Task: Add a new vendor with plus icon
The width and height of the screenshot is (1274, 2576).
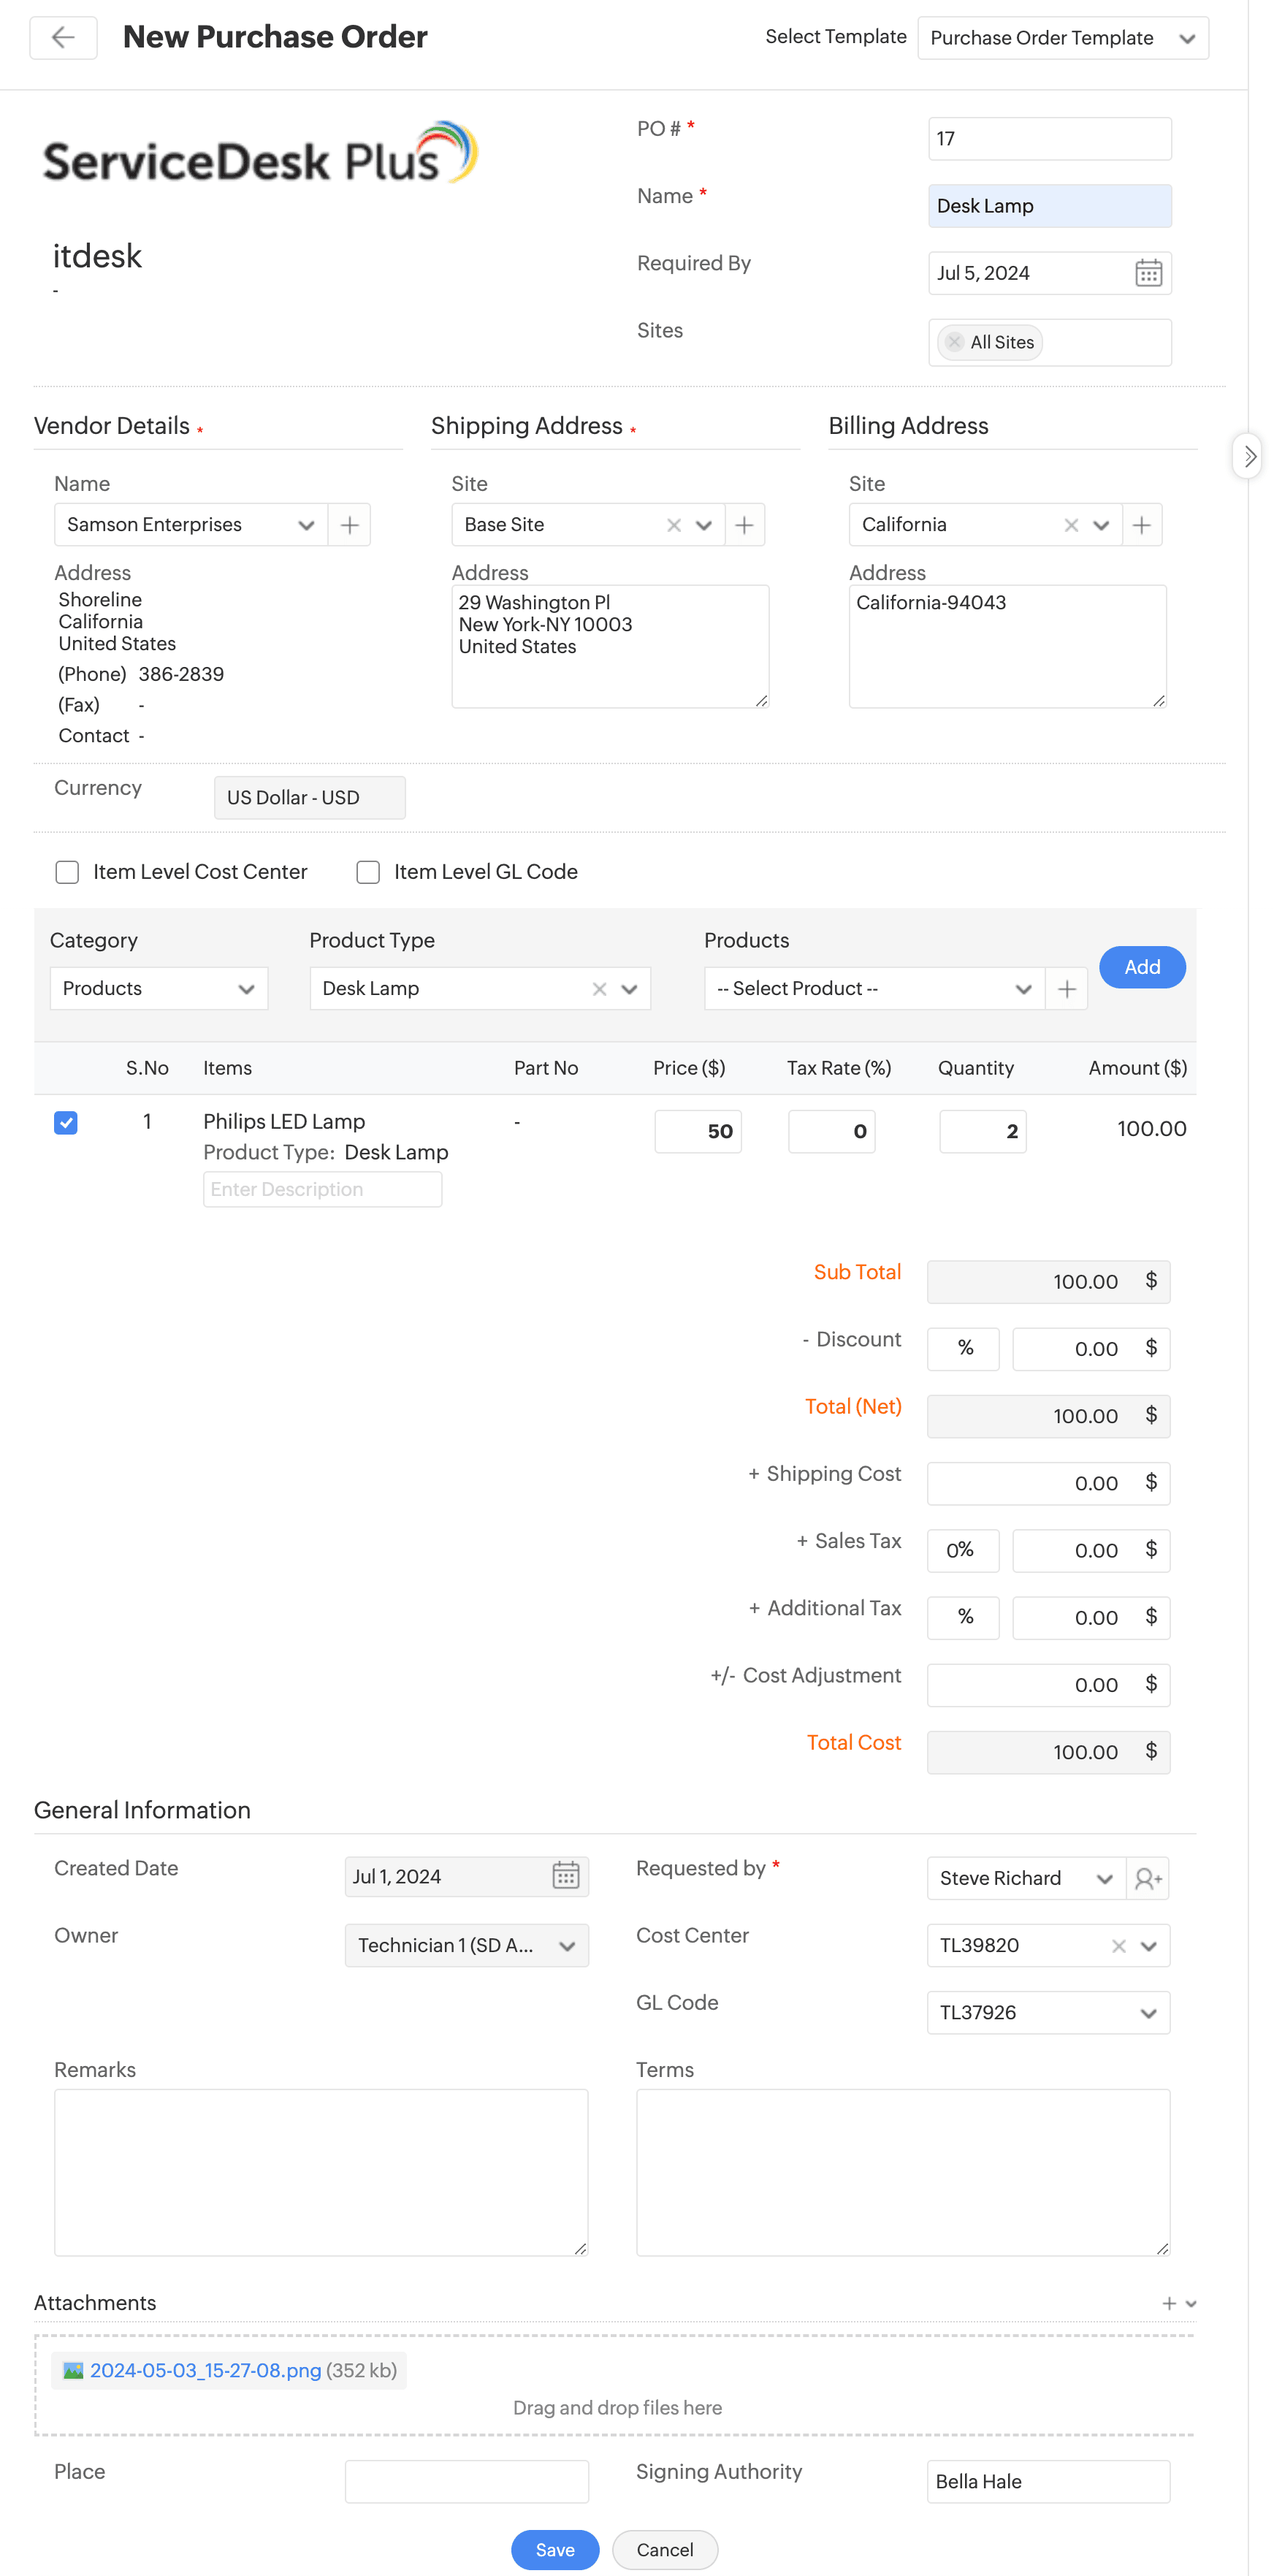Action: point(349,525)
